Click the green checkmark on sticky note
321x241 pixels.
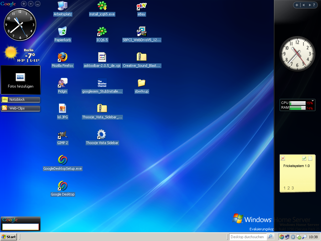(x=304, y=158)
